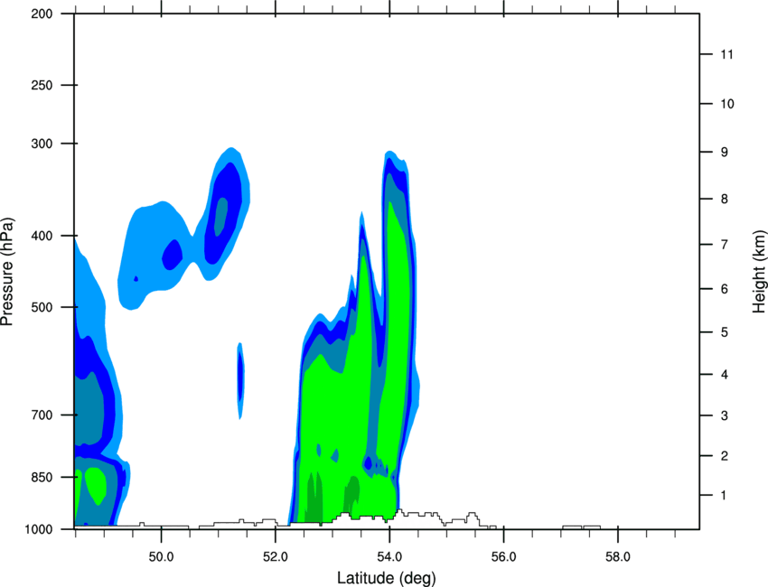The image size is (768, 587).
Task: Pick the 8 km height label
Action: (725, 200)
